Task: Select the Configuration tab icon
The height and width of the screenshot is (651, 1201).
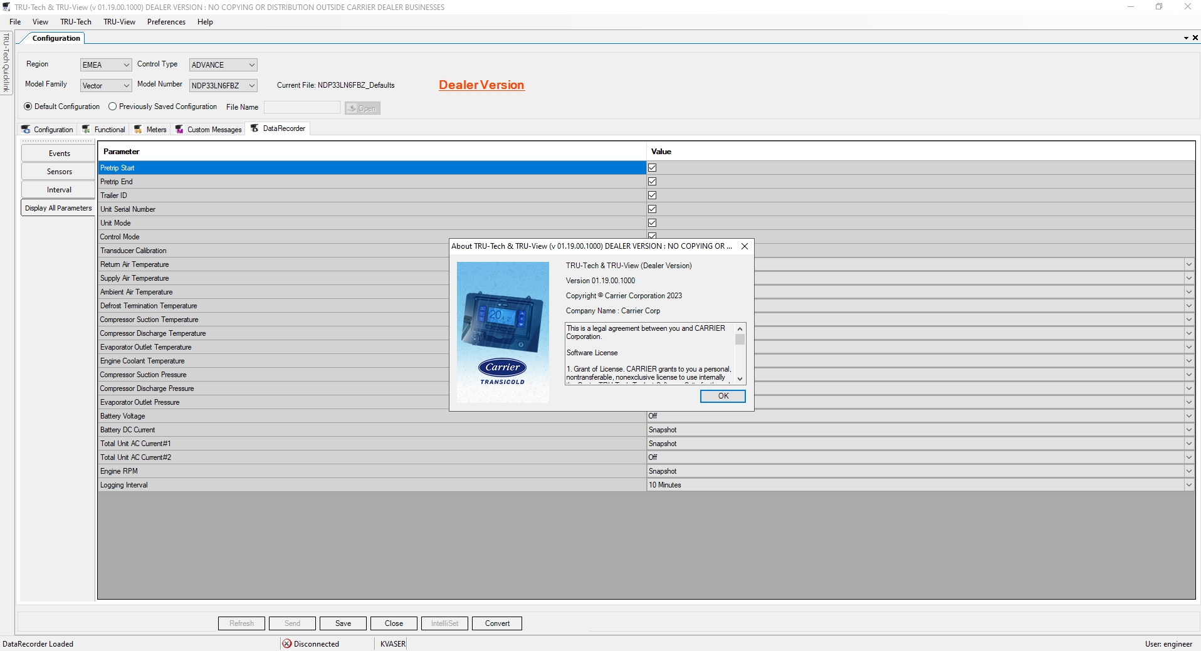Action: click(26, 129)
